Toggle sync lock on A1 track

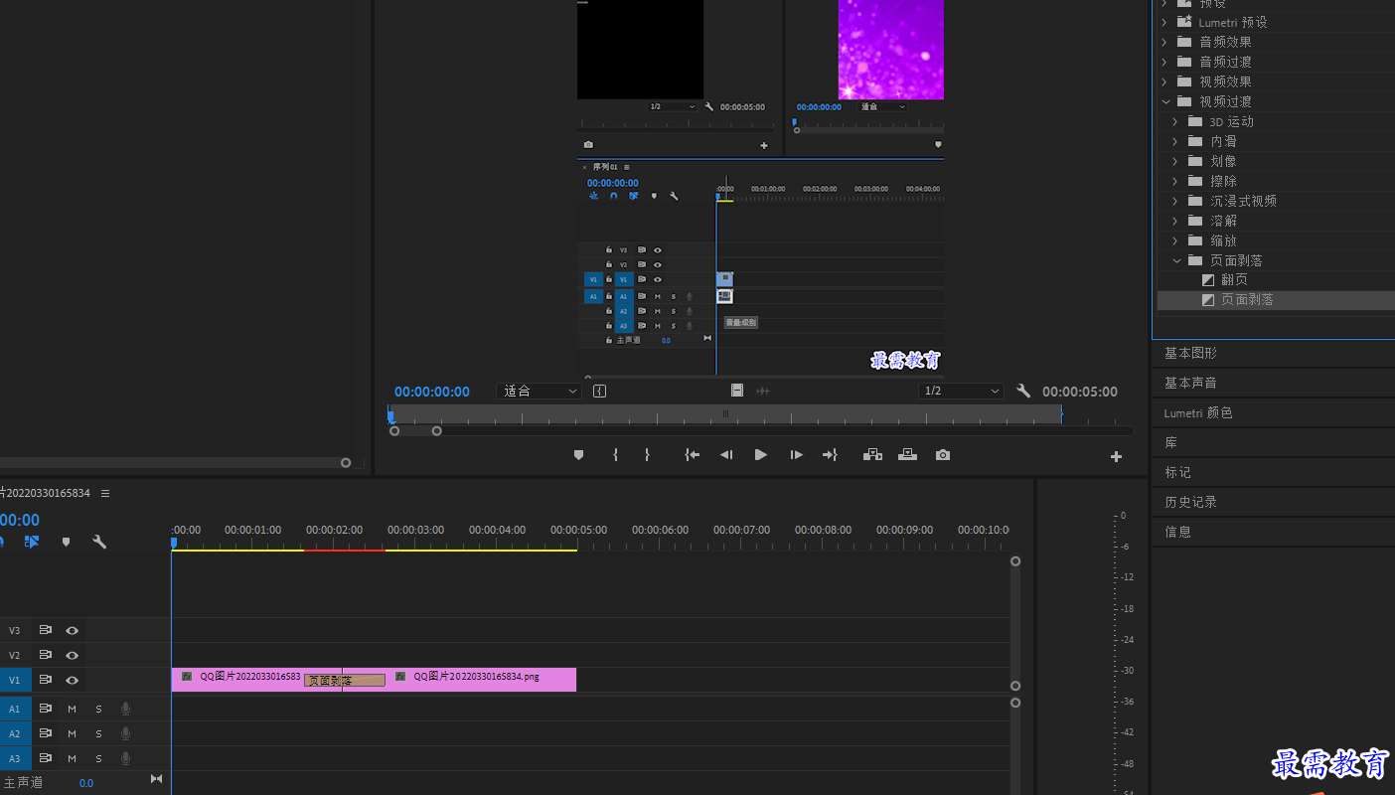coord(45,709)
